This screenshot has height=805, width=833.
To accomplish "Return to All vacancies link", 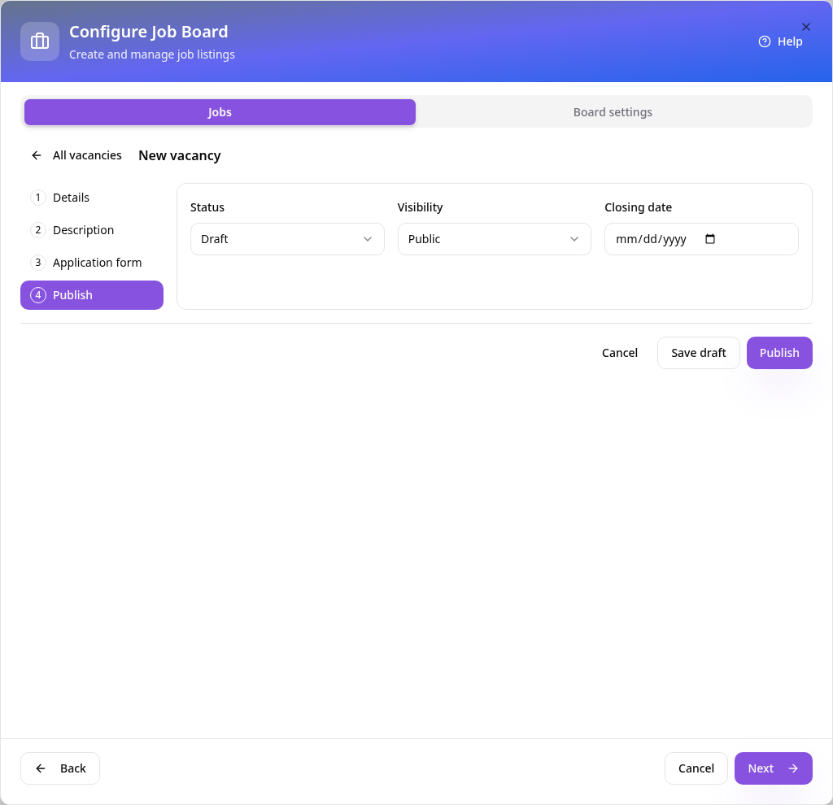I will click(77, 155).
